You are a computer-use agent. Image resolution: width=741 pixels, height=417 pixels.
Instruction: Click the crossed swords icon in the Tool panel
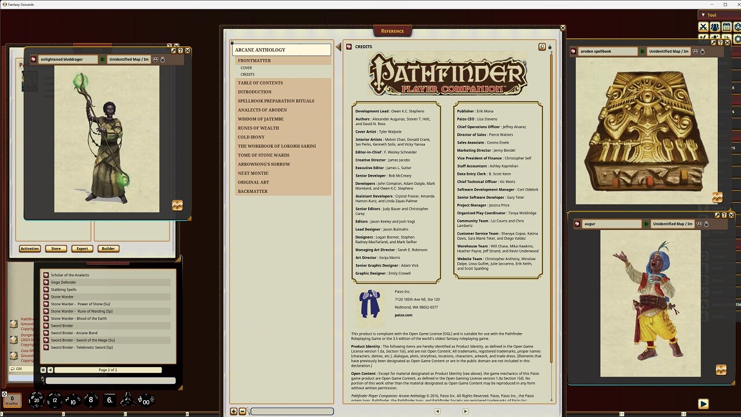click(x=703, y=26)
